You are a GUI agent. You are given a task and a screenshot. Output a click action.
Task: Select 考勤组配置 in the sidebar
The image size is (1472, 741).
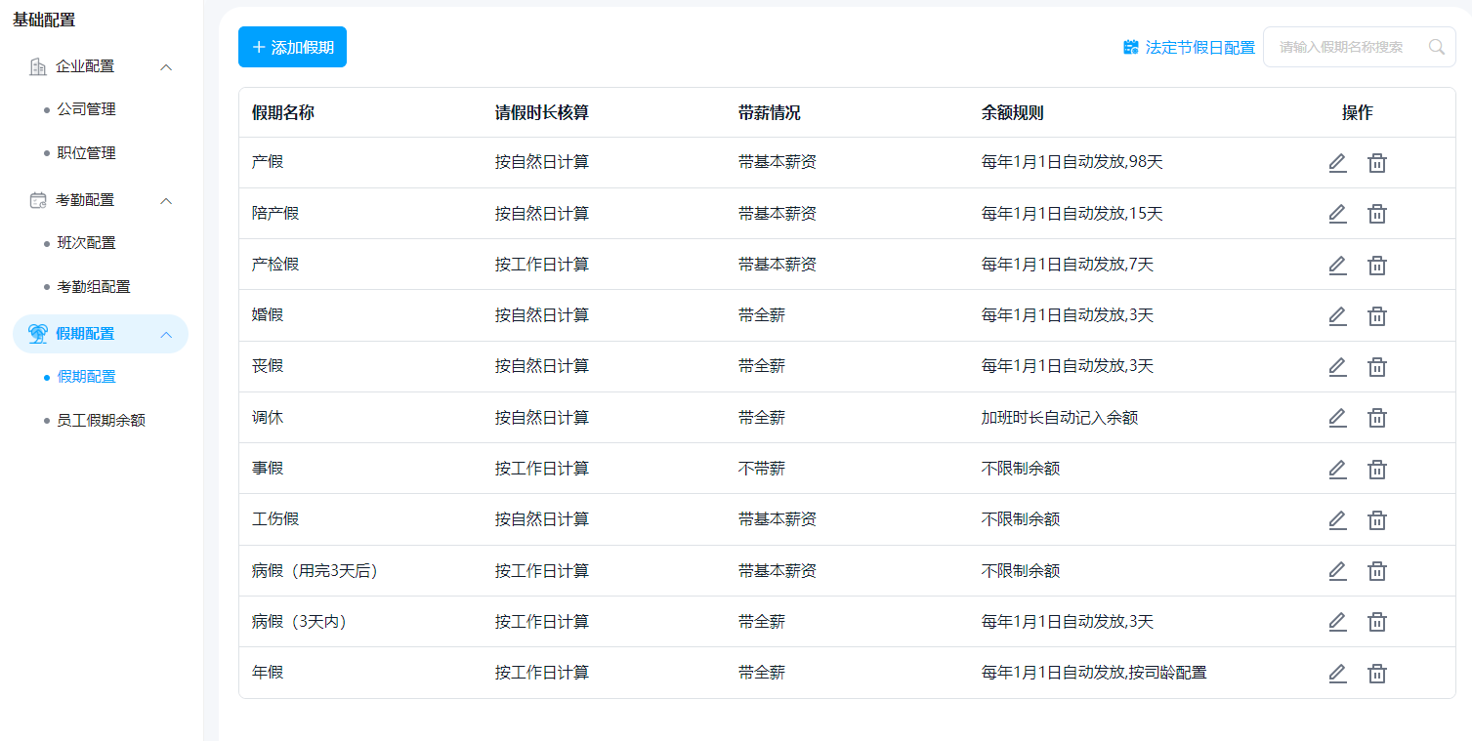coord(94,287)
